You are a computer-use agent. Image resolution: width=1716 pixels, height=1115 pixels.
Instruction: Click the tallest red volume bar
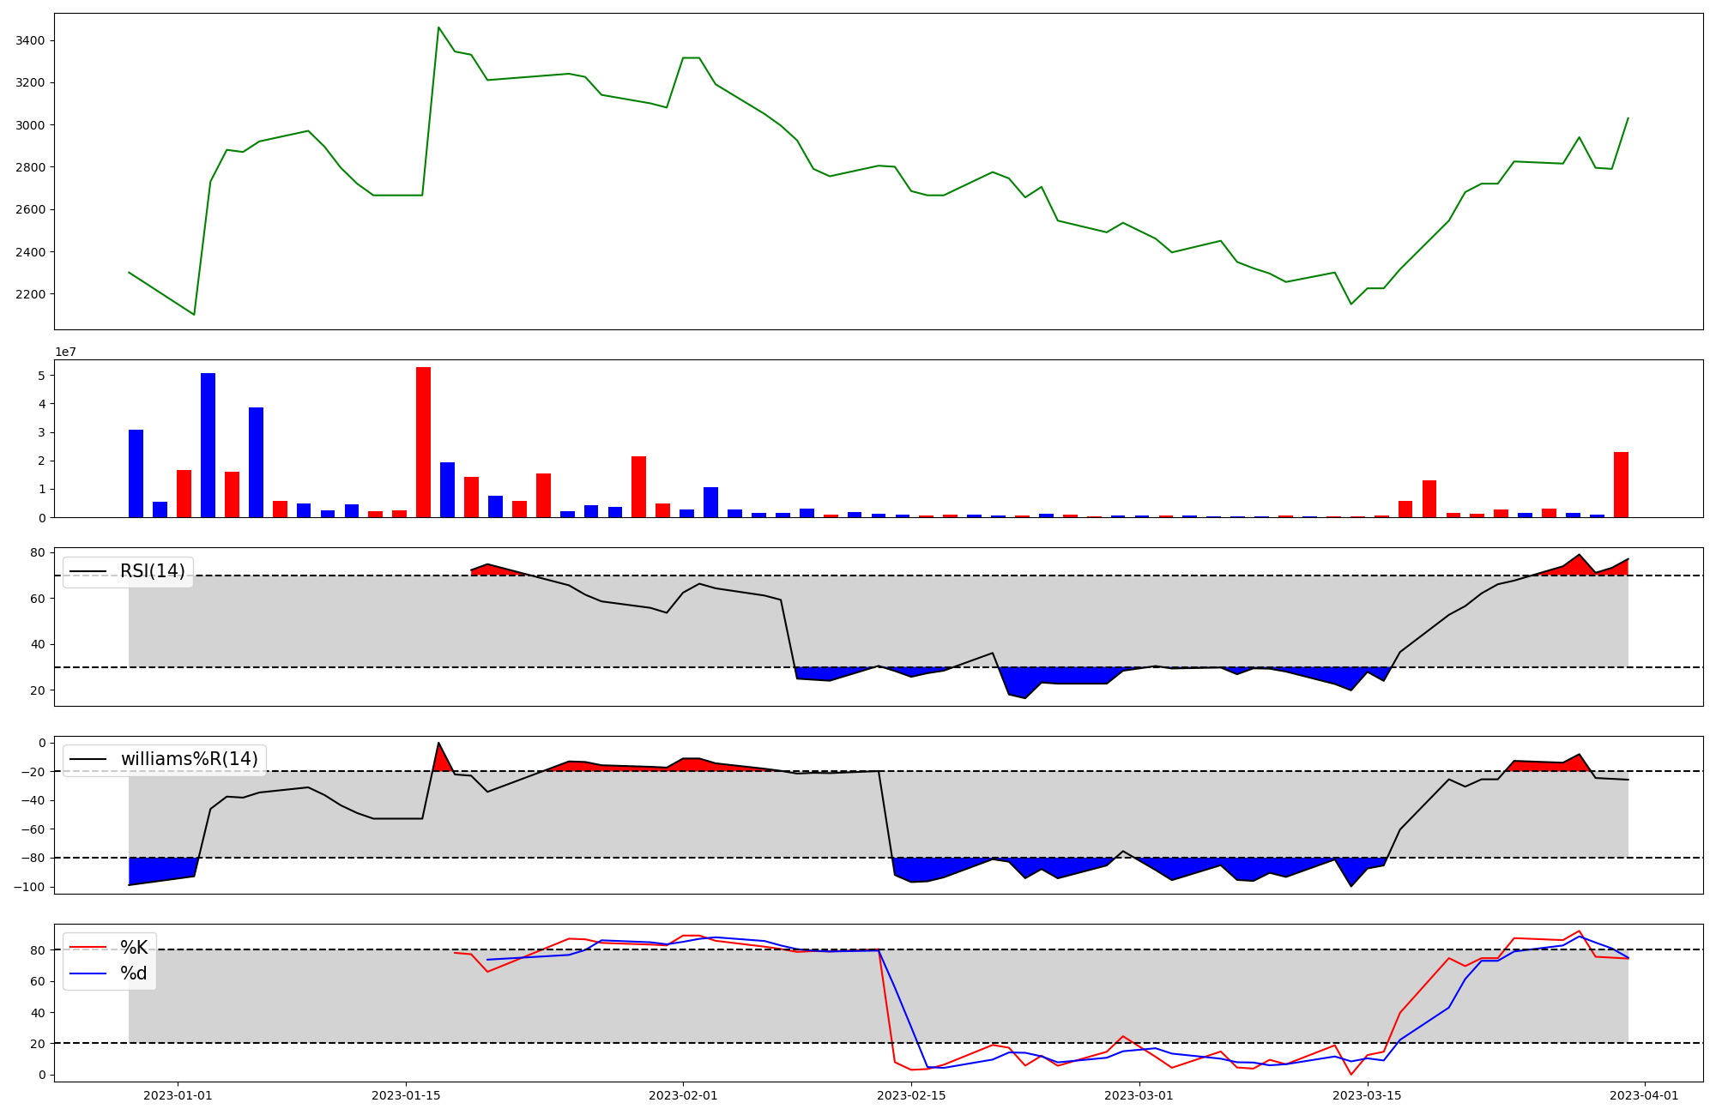tap(423, 442)
